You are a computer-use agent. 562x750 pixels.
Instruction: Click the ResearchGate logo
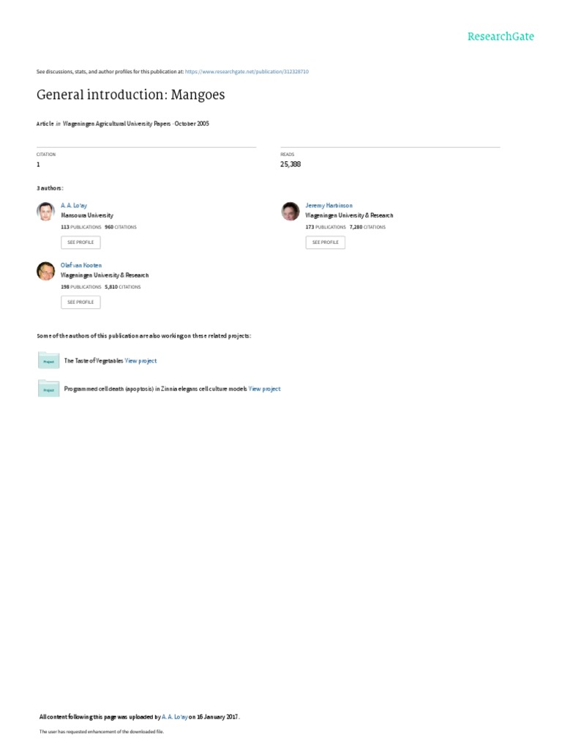pos(501,37)
